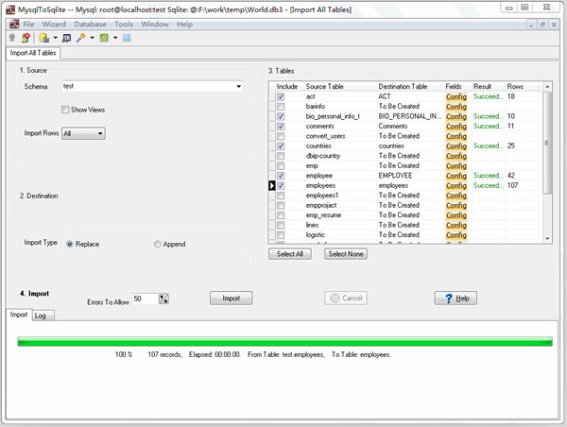Click the application icon in title bar
The height and width of the screenshot is (427, 567).
10,9
